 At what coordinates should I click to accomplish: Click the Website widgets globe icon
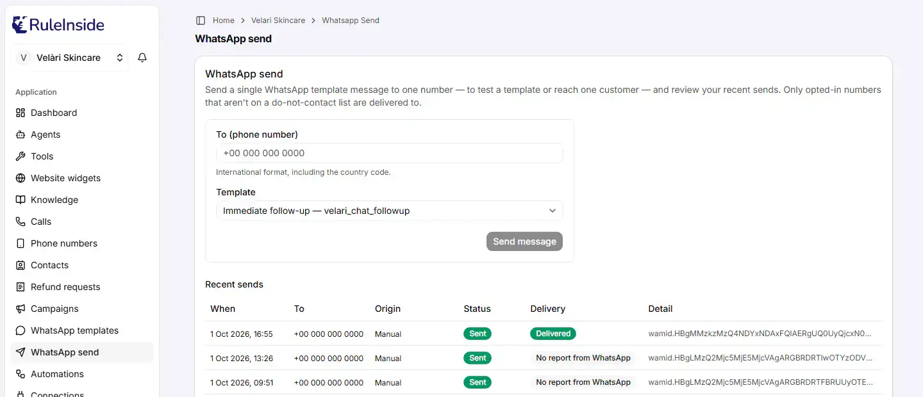pyautogui.click(x=21, y=178)
